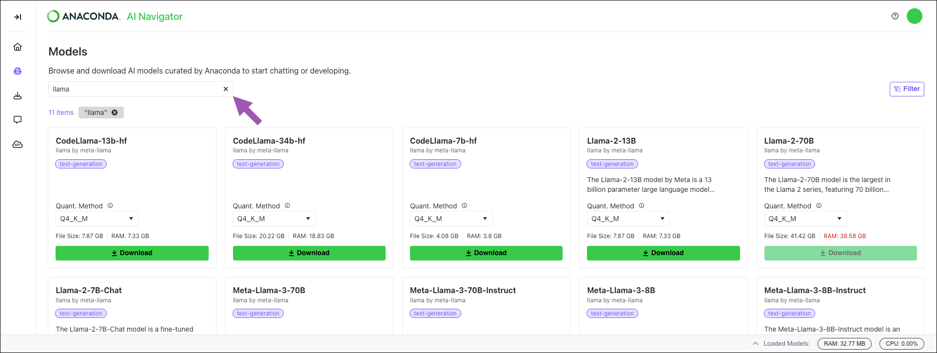Download the CodeLlama-34b-hf model
The height and width of the screenshot is (353, 937).
click(x=309, y=253)
